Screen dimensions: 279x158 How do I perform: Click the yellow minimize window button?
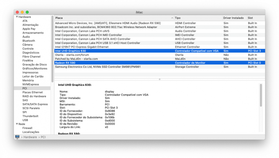22,12
